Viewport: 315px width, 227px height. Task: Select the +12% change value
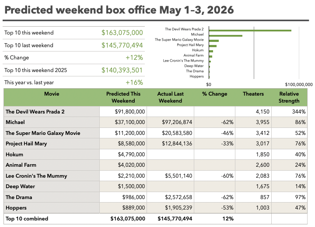click(134, 58)
